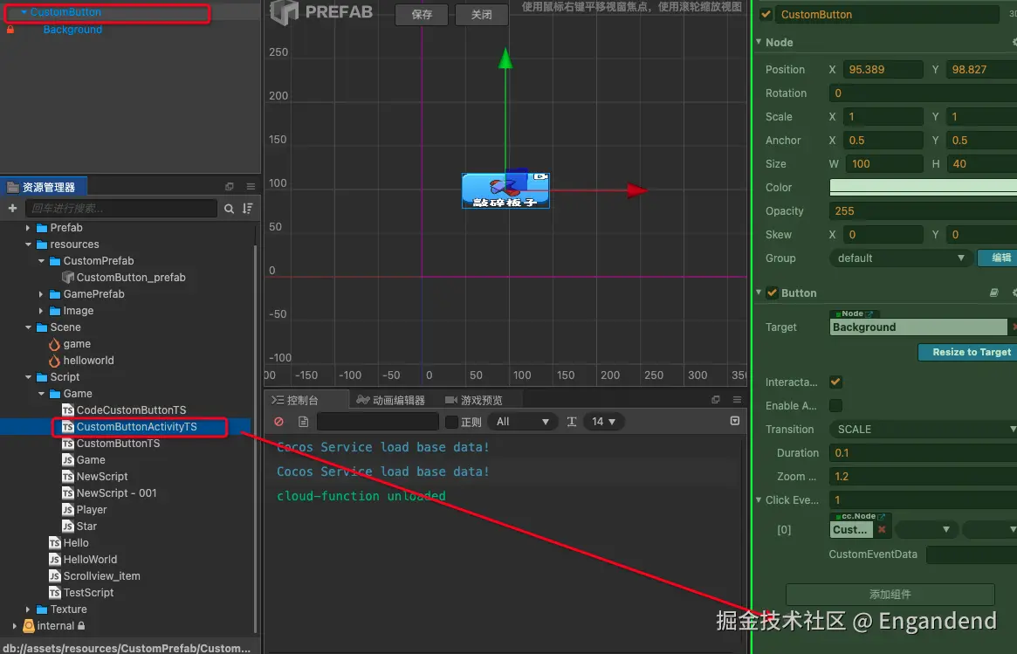Click the add asset plus icon
1017x654 pixels.
click(x=12, y=209)
